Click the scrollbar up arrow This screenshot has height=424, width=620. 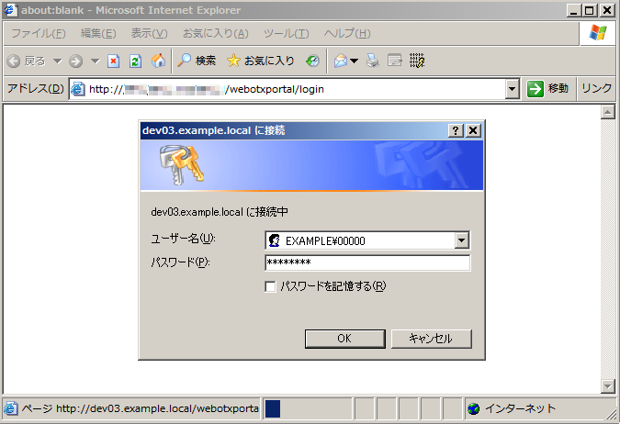point(608,112)
